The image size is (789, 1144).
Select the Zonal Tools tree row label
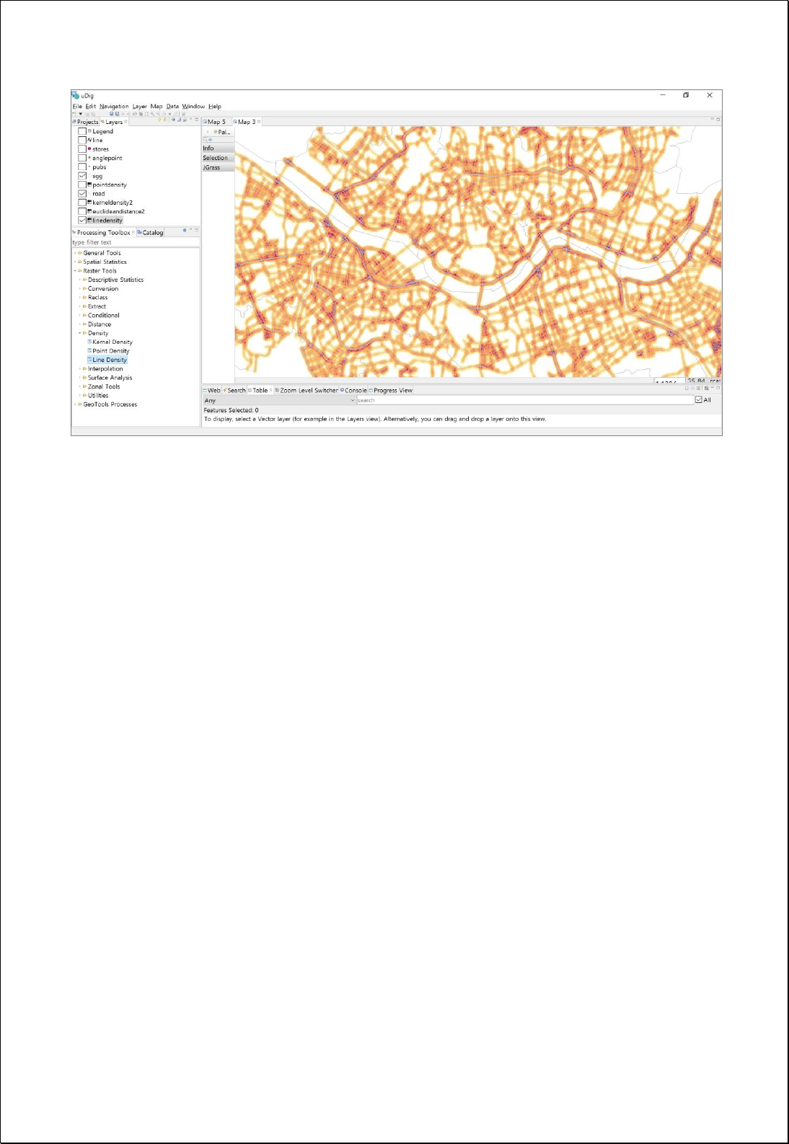(x=104, y=386)
